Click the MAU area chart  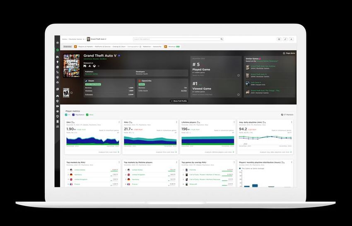pyautogui.click(x=150, y=141)
